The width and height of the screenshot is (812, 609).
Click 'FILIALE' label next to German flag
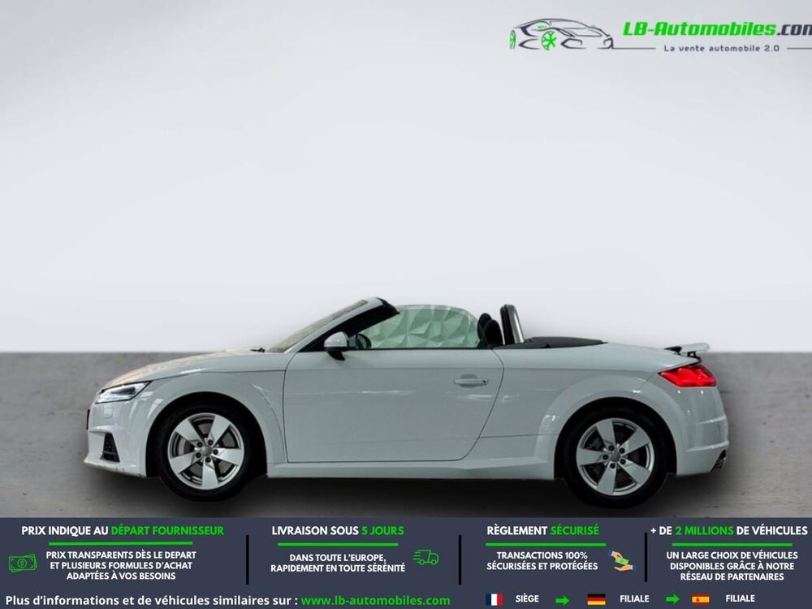[634, 598]
